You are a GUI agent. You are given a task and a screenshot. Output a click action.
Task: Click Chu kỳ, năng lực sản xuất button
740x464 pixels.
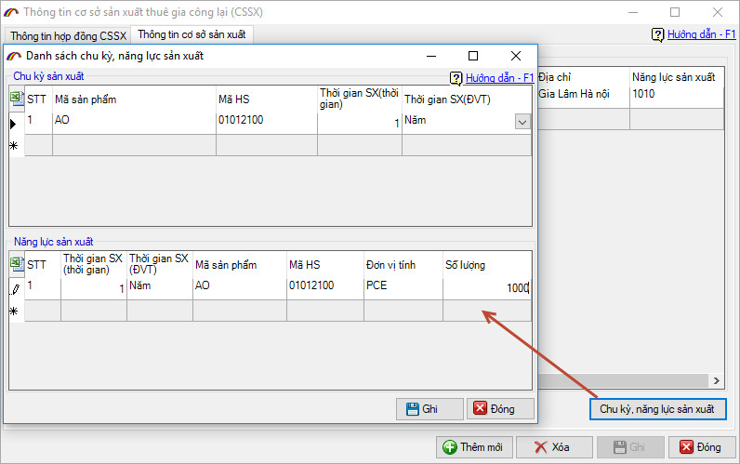tap(657, 409)
